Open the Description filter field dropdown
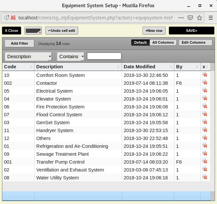Screen dimensions: 217x204 28,57
